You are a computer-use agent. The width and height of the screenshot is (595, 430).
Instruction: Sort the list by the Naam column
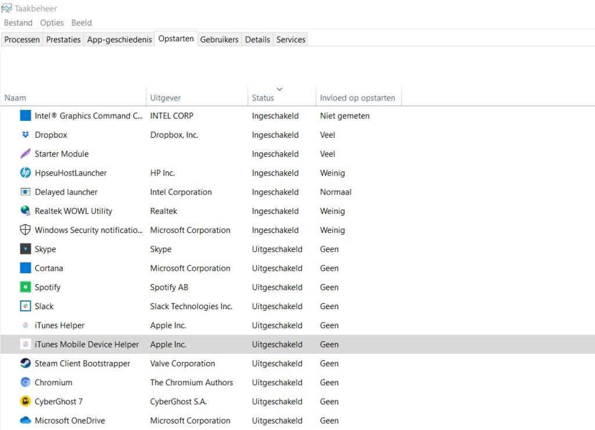[73, 98]
